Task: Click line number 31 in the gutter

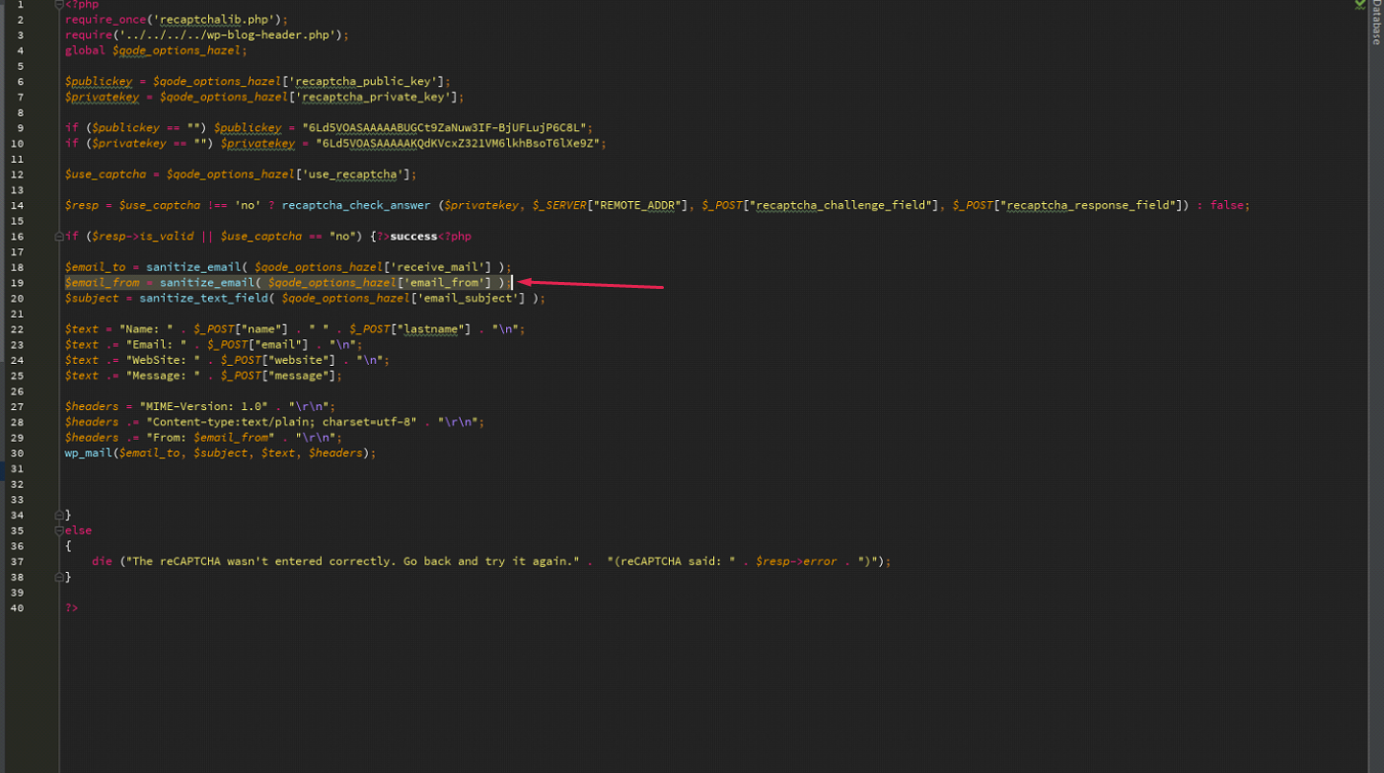Action: pyautogui.click(x=17, y=468)
